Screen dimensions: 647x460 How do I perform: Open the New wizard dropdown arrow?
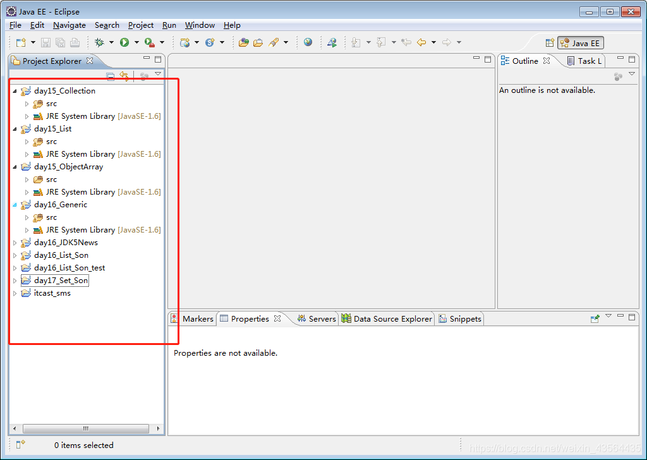click(33, 42)
